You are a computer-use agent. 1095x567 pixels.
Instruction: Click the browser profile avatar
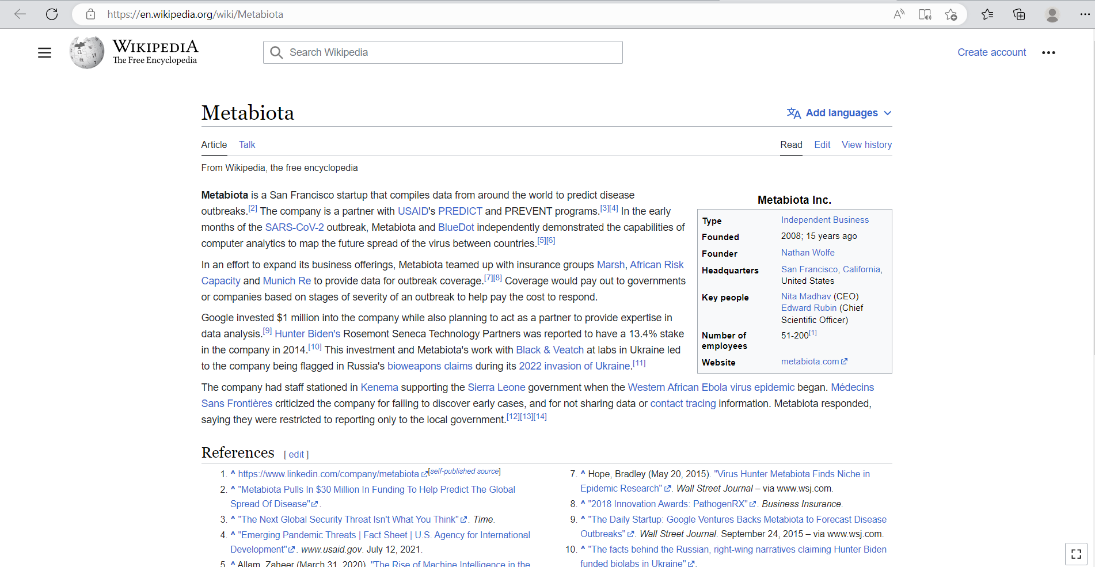point(1052,14)
